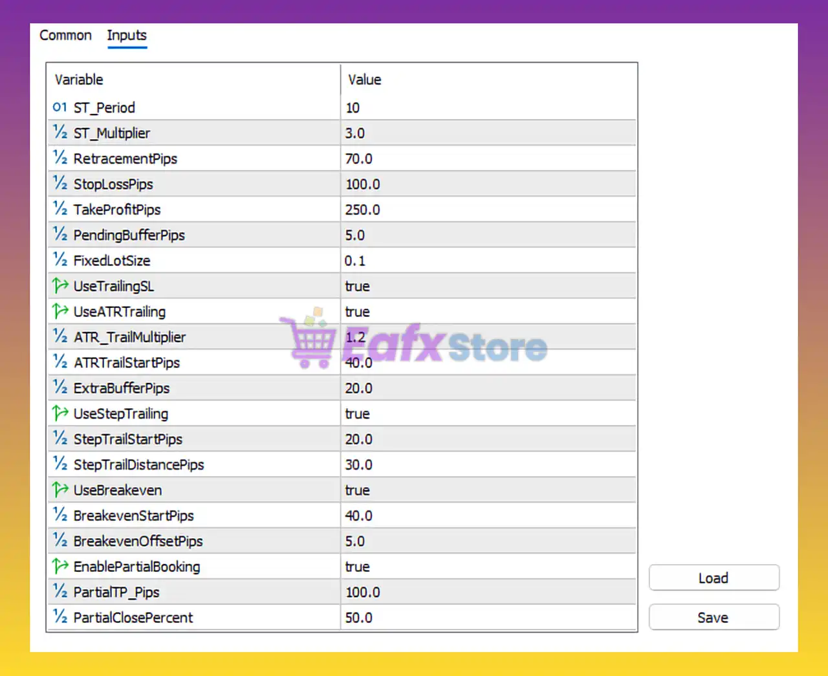Click the boolean arrow icon beside UseTrailingSL
The width and height of the screenshot is (828, 676).
60,286
